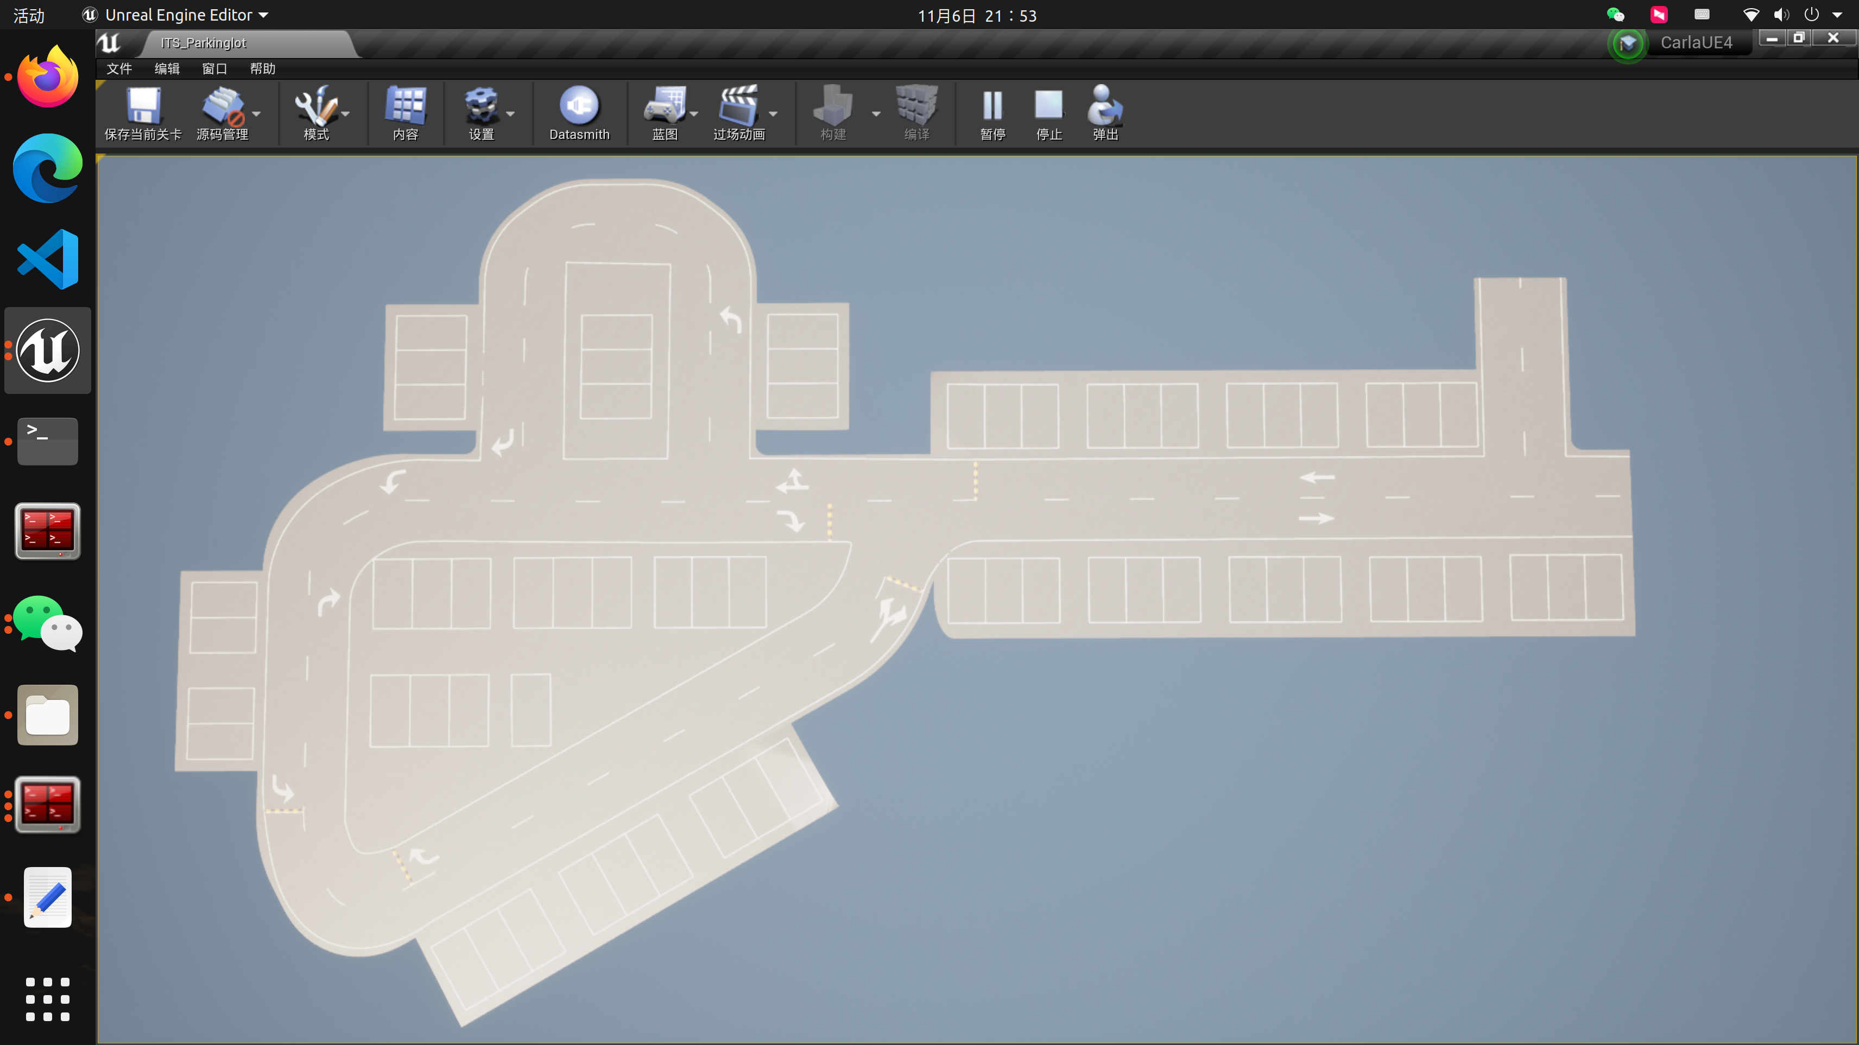Expand the Blueprints dropdown arrow
The height and width of the screenshot is (1045, 1859).
(x=694, y=114)
